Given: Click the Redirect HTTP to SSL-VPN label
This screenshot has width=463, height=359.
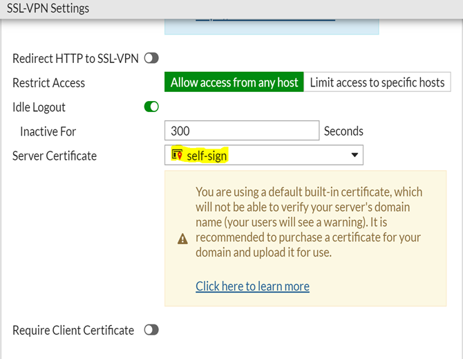Looking at the screenshot, I should [x=76, y=59].
